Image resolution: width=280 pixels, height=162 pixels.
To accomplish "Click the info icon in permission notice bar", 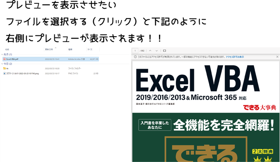I will (x=135, y=57).
